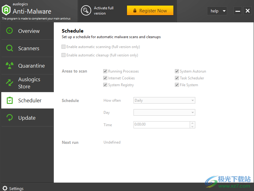The width and height of the screenshot is (254, 191).
Task: Click the Quarantine radiation icon
Action: point(9,65)
